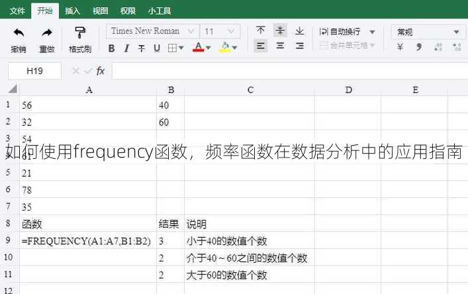468x294 pixels.
Task: Select column D header
Action: [348, 90]
